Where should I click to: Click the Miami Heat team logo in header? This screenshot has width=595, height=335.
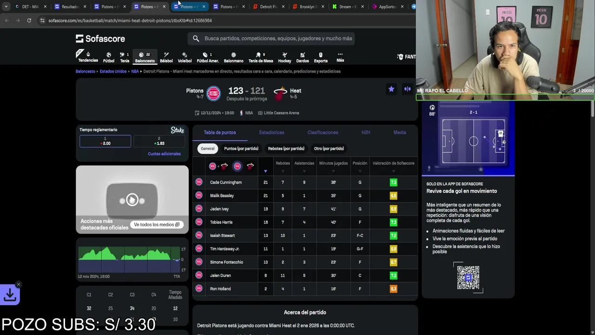tap(280, 93)
